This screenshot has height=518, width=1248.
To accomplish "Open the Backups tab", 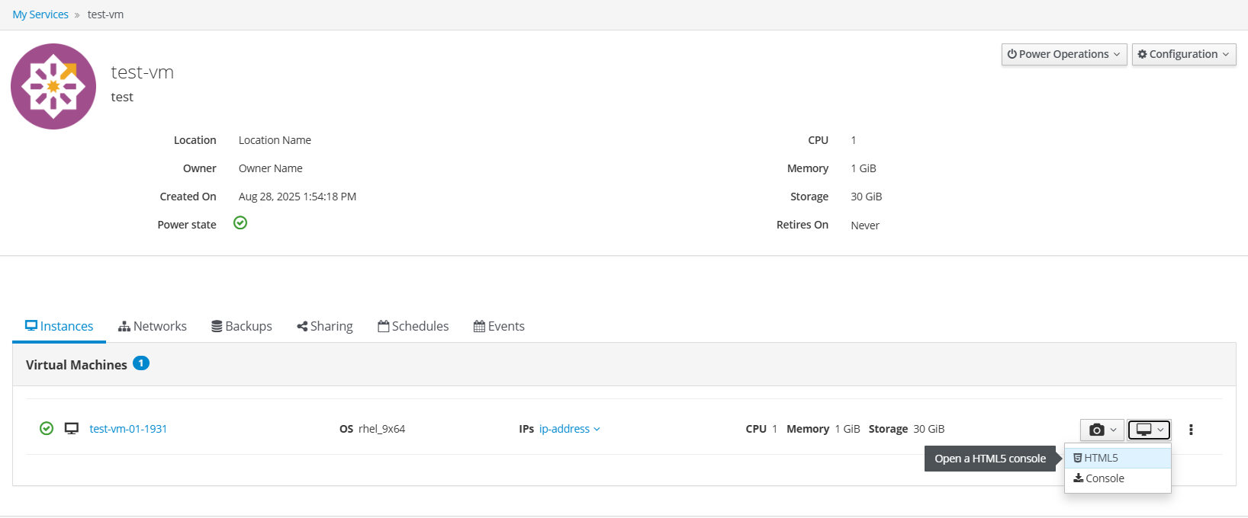I will [242, 326].
